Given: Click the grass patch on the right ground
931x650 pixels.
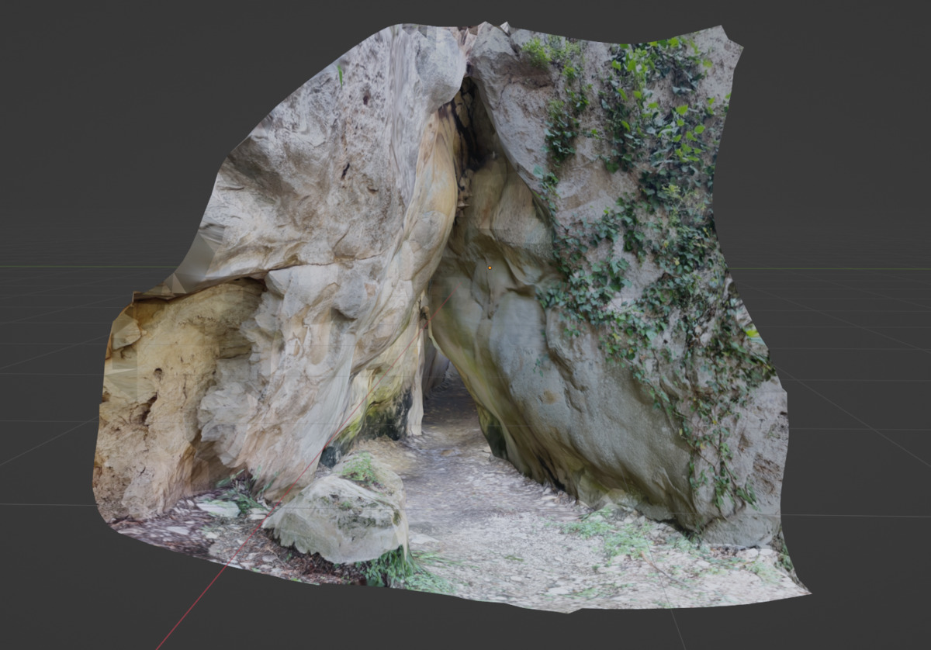Looking at the screenshot, I should pyautogui.click(x=613, y=535).
